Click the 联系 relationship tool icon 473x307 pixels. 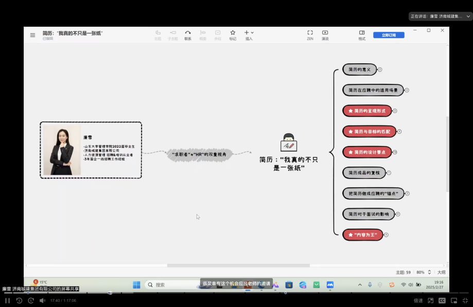pyautogui.click(x=188, y=34)
